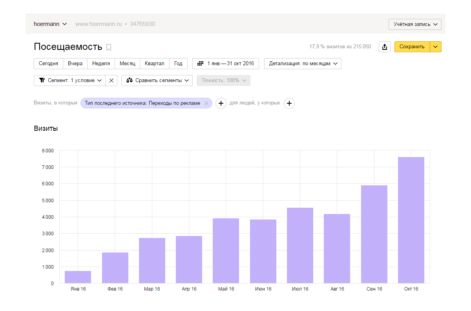Open Сравнить сегменты dropdown

click(x=157, y=80)
